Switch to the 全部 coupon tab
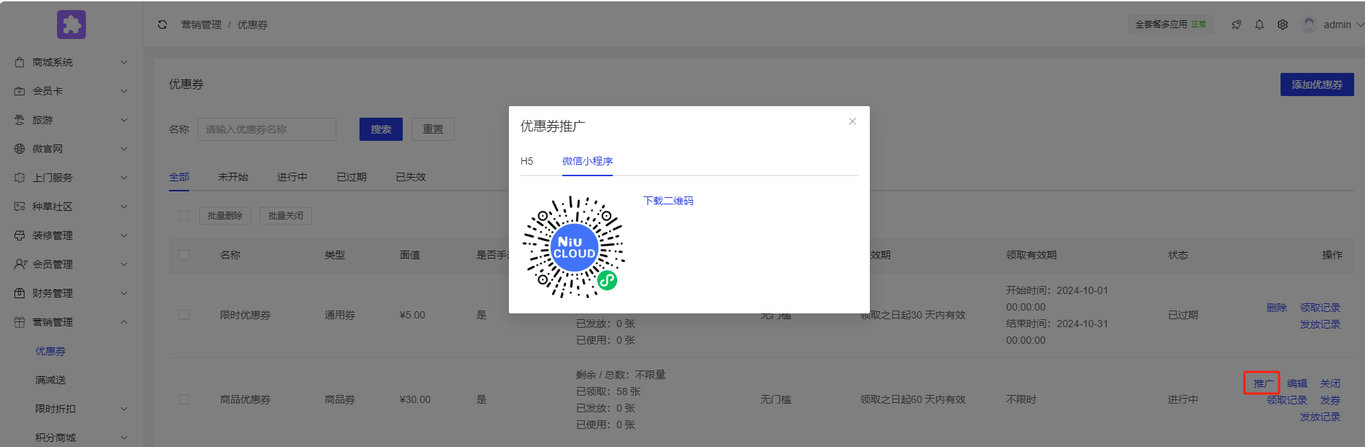The height and width of the screenshot is (447, 1365). point(179,177)
